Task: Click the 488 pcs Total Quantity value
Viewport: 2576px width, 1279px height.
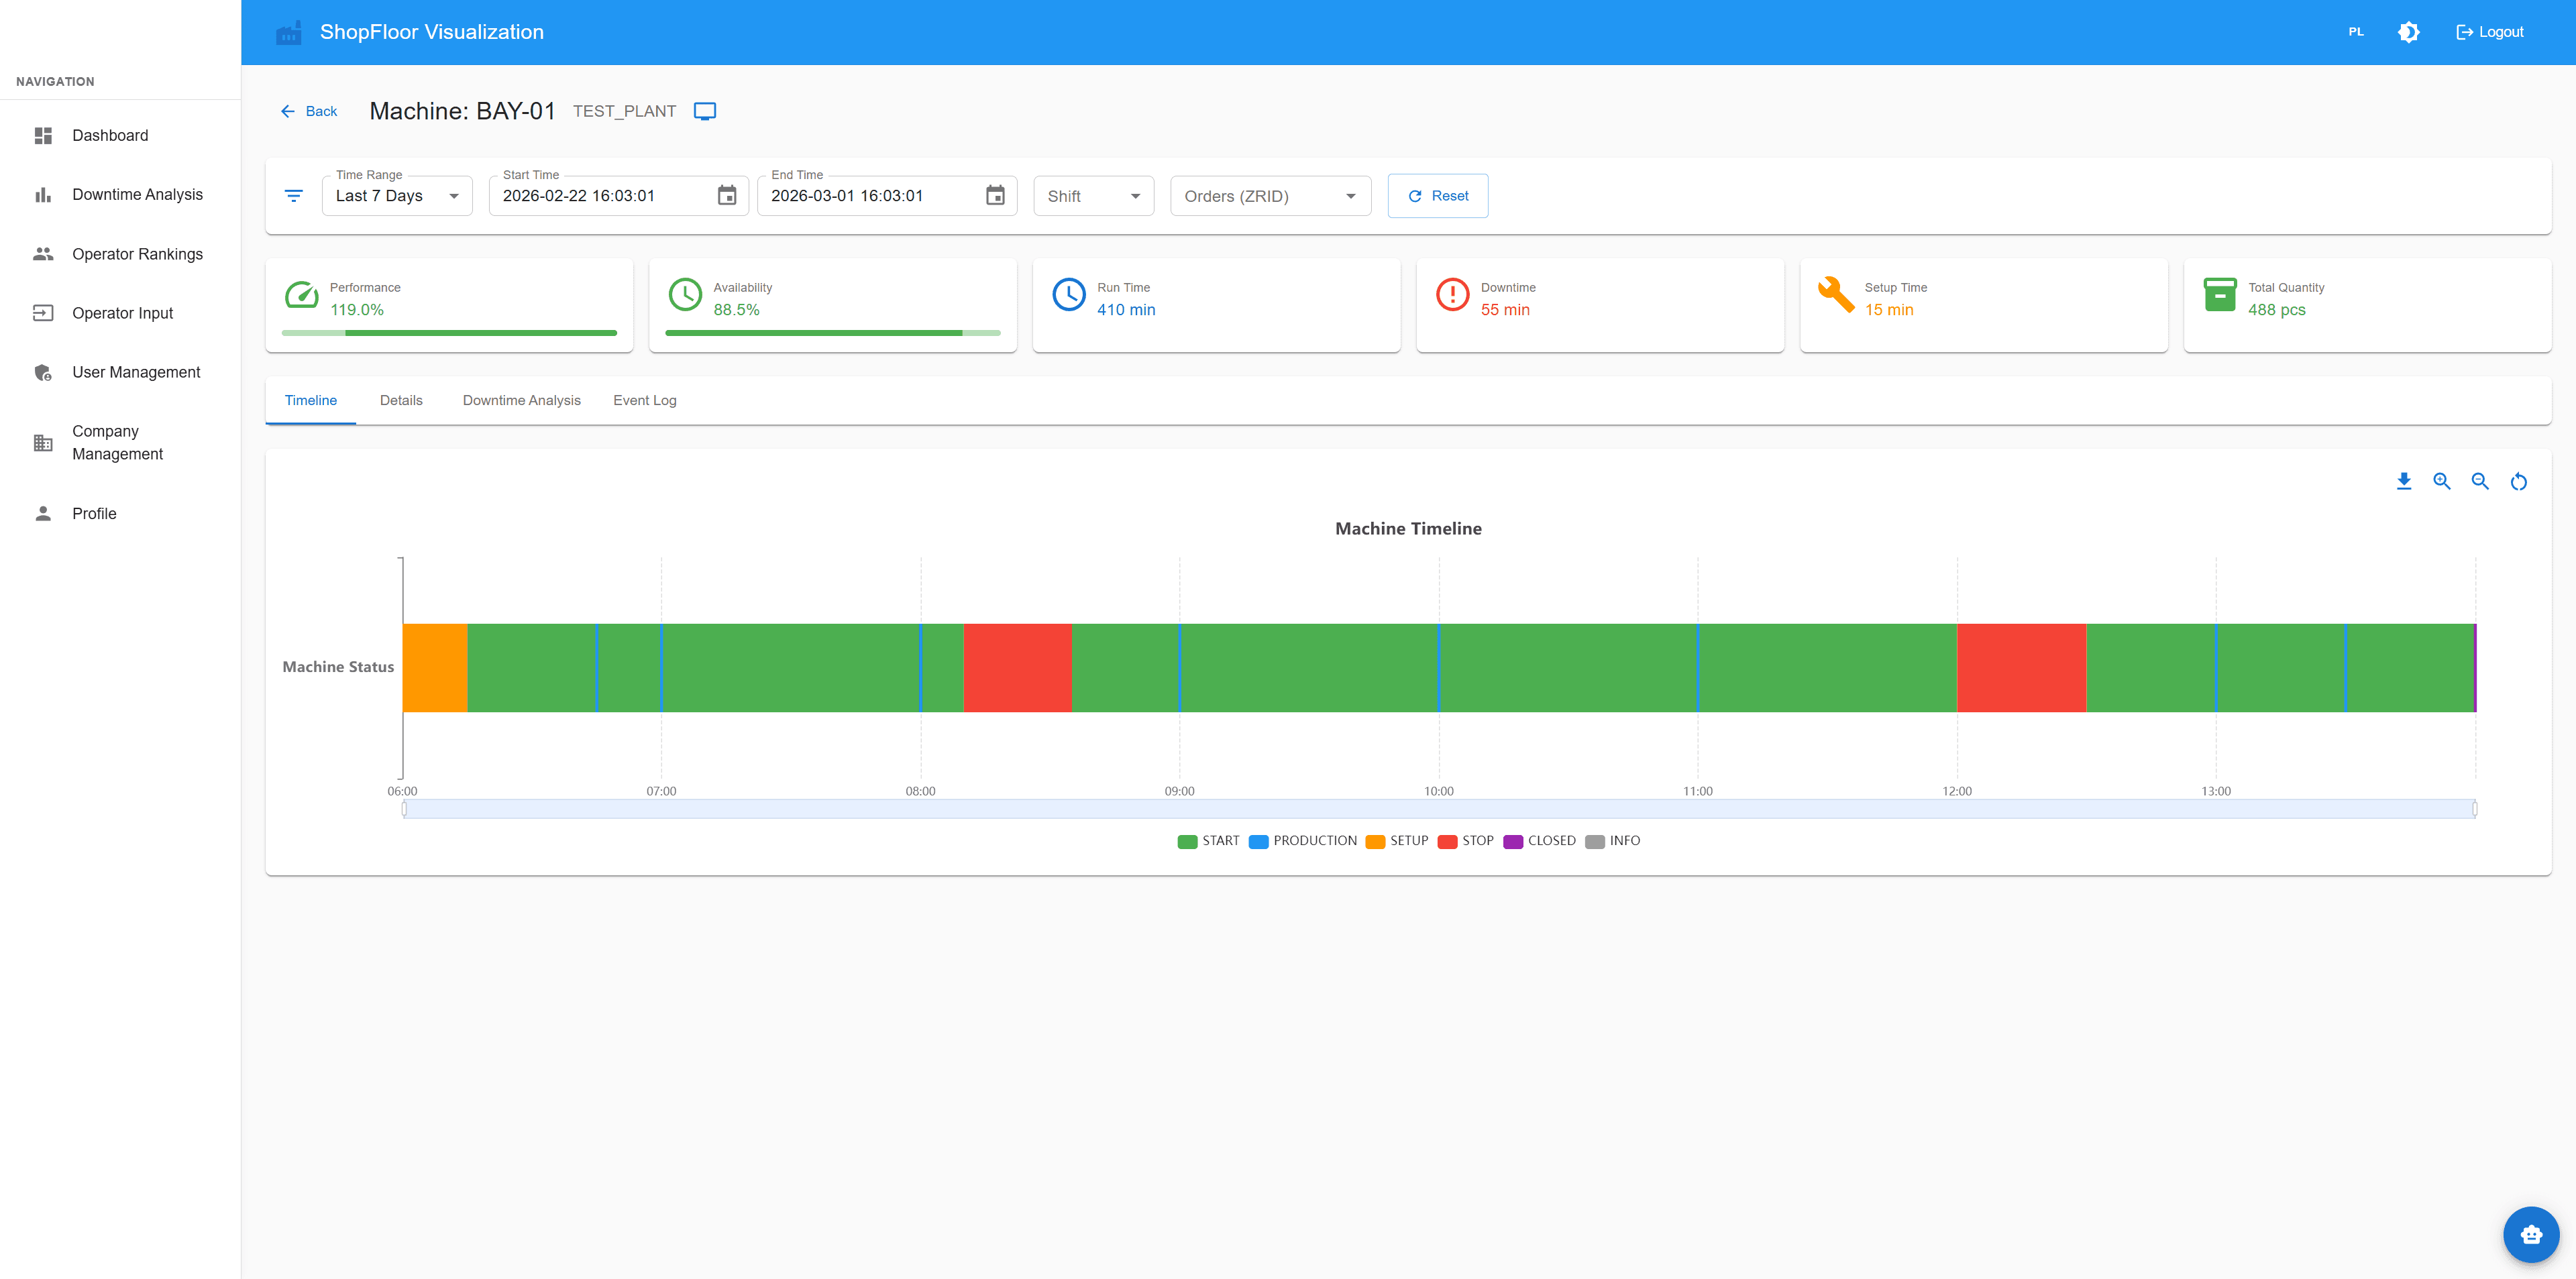Action: tap(2277, 310)
